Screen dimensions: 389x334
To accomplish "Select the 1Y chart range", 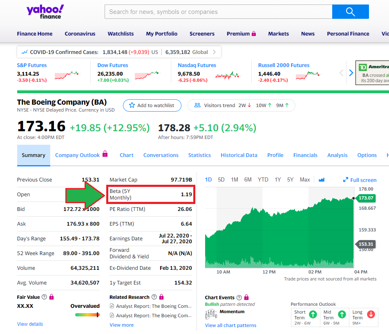I will (x=278, y=179).
